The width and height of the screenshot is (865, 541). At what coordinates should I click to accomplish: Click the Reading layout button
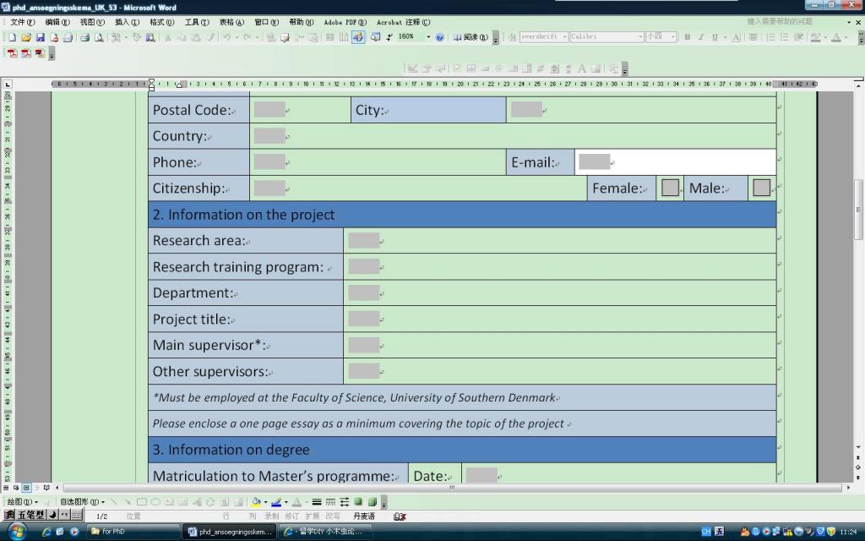[x=471, y=37]
